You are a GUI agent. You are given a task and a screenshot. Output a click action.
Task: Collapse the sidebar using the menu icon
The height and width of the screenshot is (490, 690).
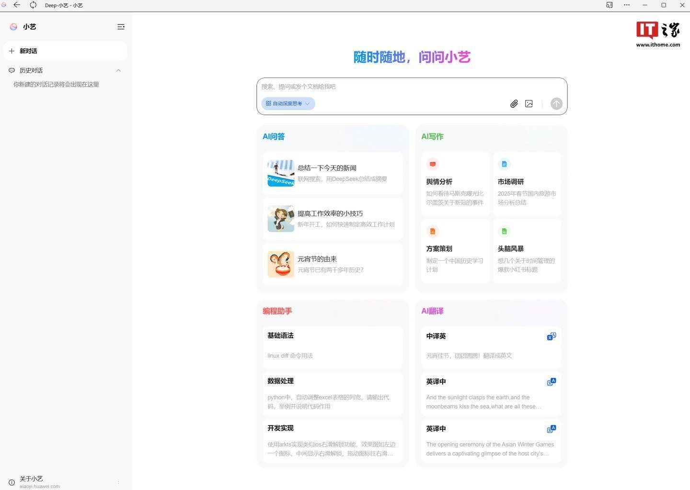[x=121, y=27]
